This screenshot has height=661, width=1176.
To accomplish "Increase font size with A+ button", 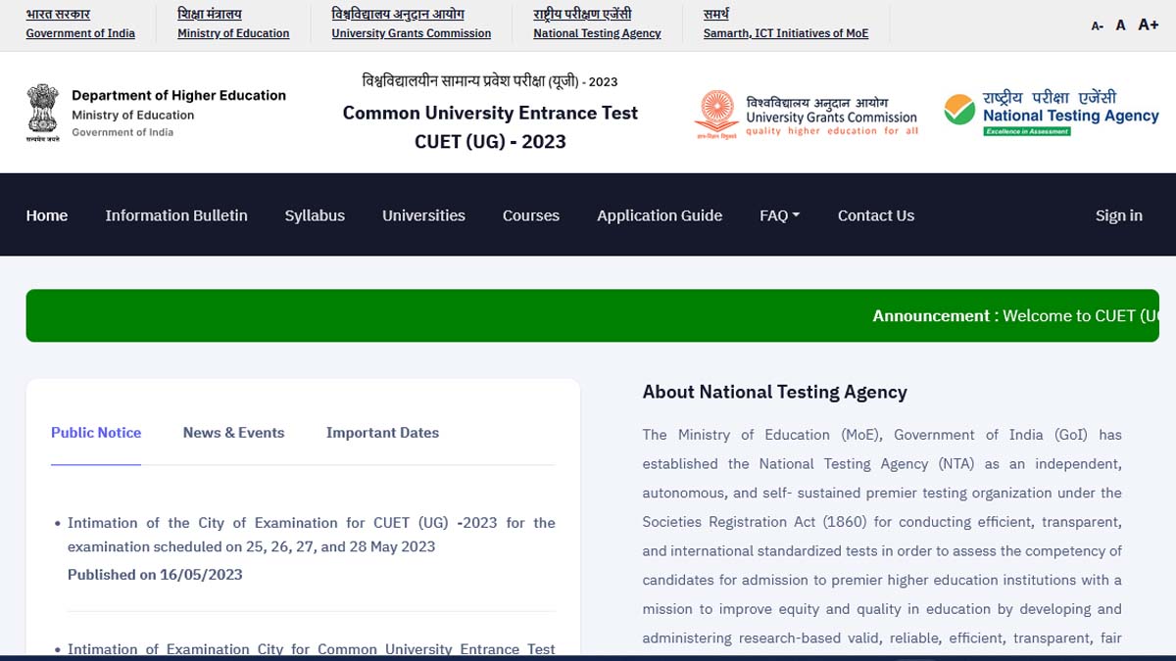I will pyautogui.click(x=1148, y=24).
